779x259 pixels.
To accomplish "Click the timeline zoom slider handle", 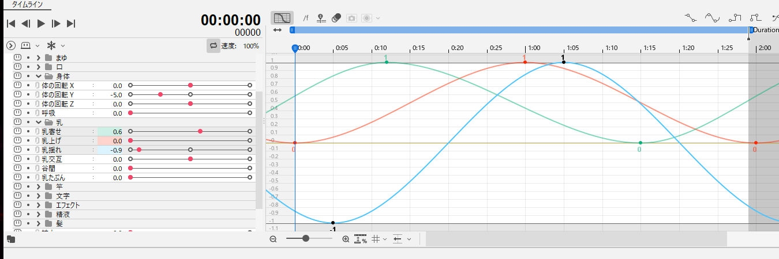I will pos(306,238).
